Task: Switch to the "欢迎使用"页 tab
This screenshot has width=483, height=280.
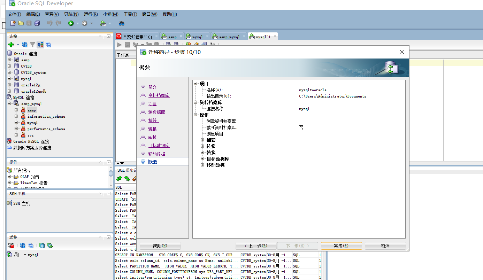Action: pos(137,37)
